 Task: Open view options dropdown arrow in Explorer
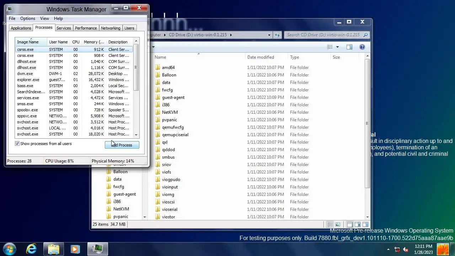337,47
